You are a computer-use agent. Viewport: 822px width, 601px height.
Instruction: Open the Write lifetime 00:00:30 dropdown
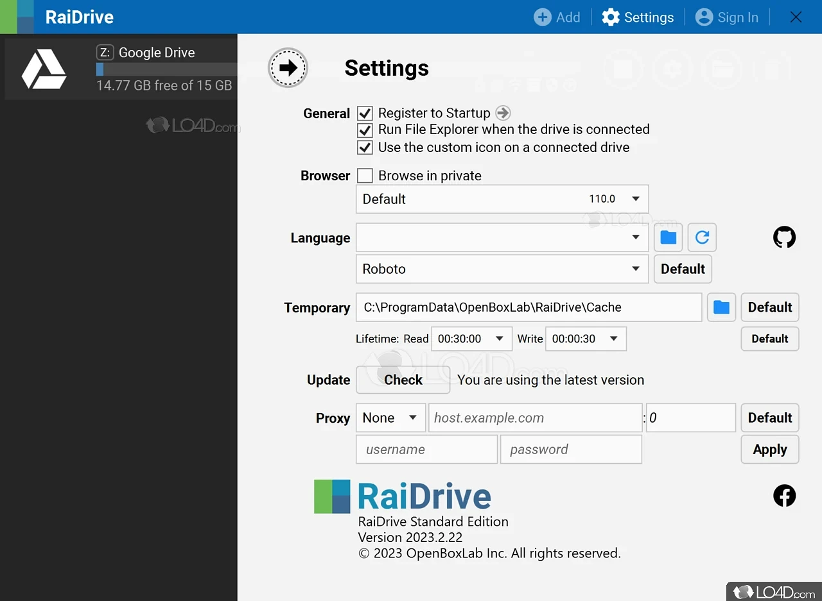click(586, 339)
